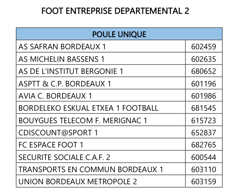
Task: Select FC ESPACE FOOT 1 cell
Action: 101,145
